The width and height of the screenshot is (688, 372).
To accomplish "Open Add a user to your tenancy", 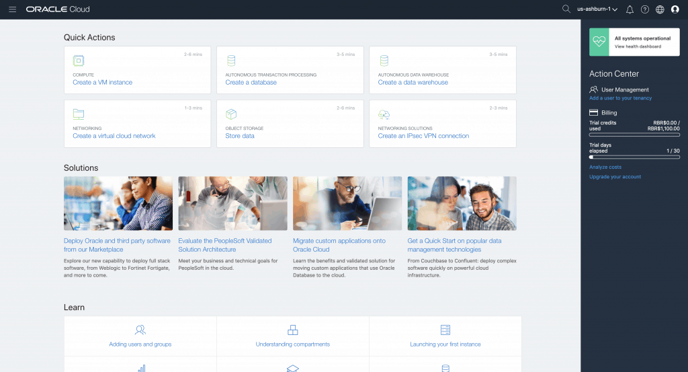I will (x=620, y=98).
